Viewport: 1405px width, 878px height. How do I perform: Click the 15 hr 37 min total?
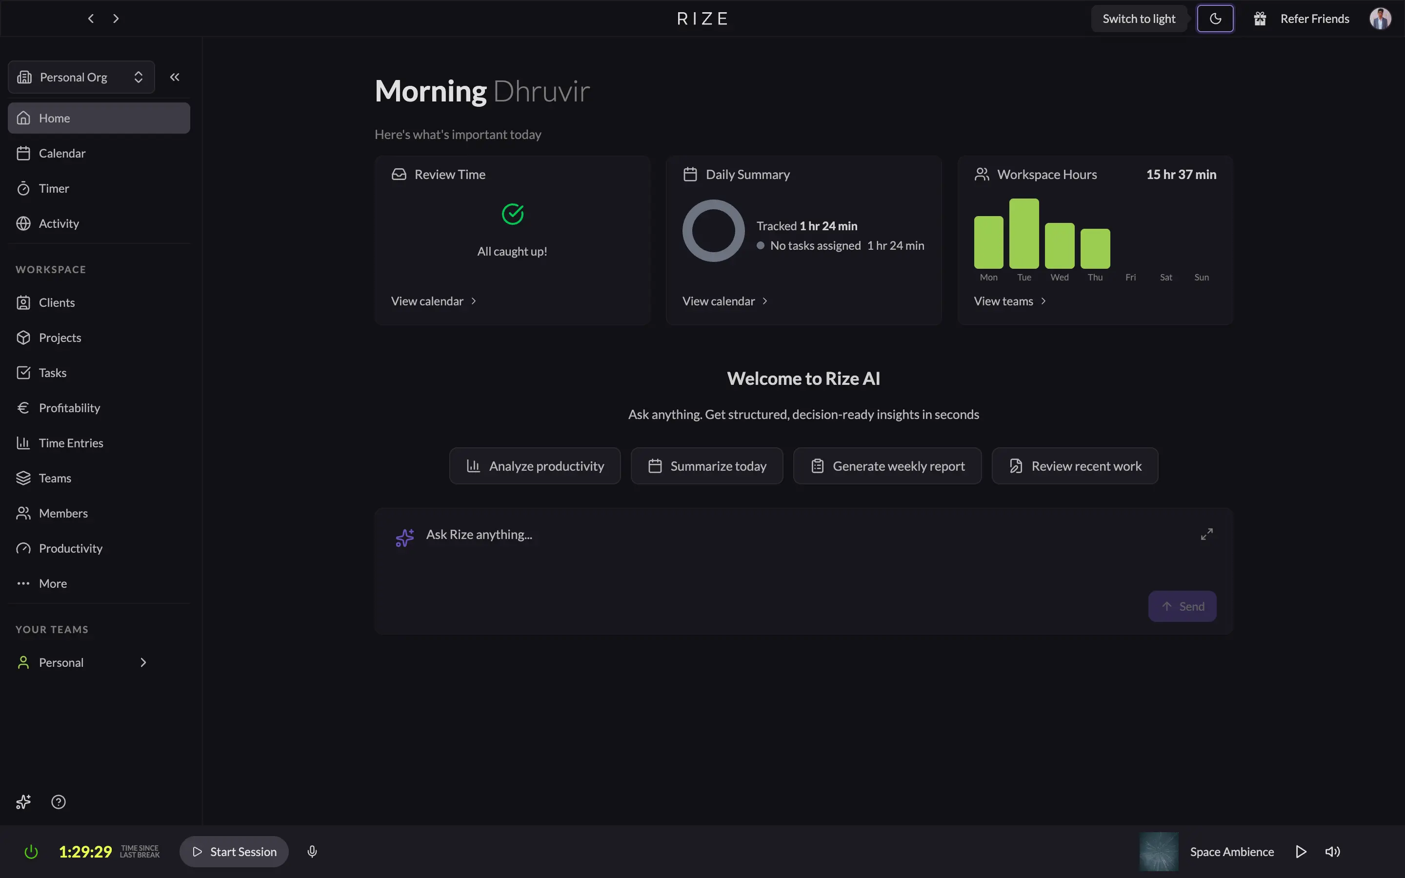coord(1181,174)
